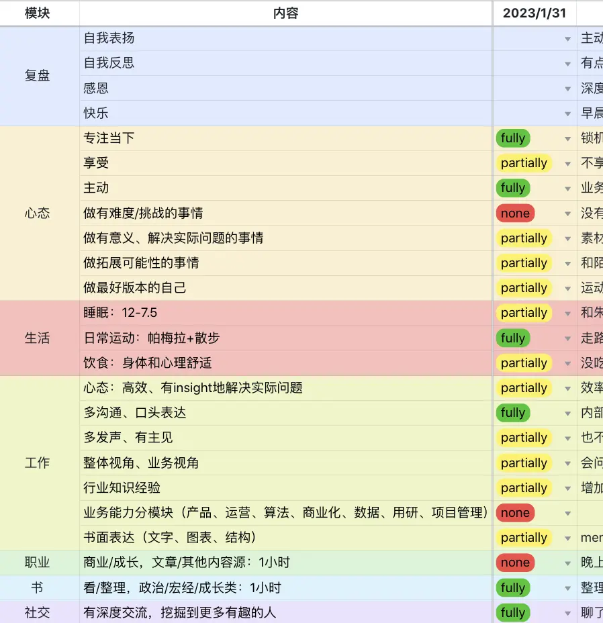
Task: Expand the status dropdown arrow for 感恩
Action: coord(567,89)
